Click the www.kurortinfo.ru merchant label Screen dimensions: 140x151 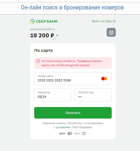click(x=43, y=29)
